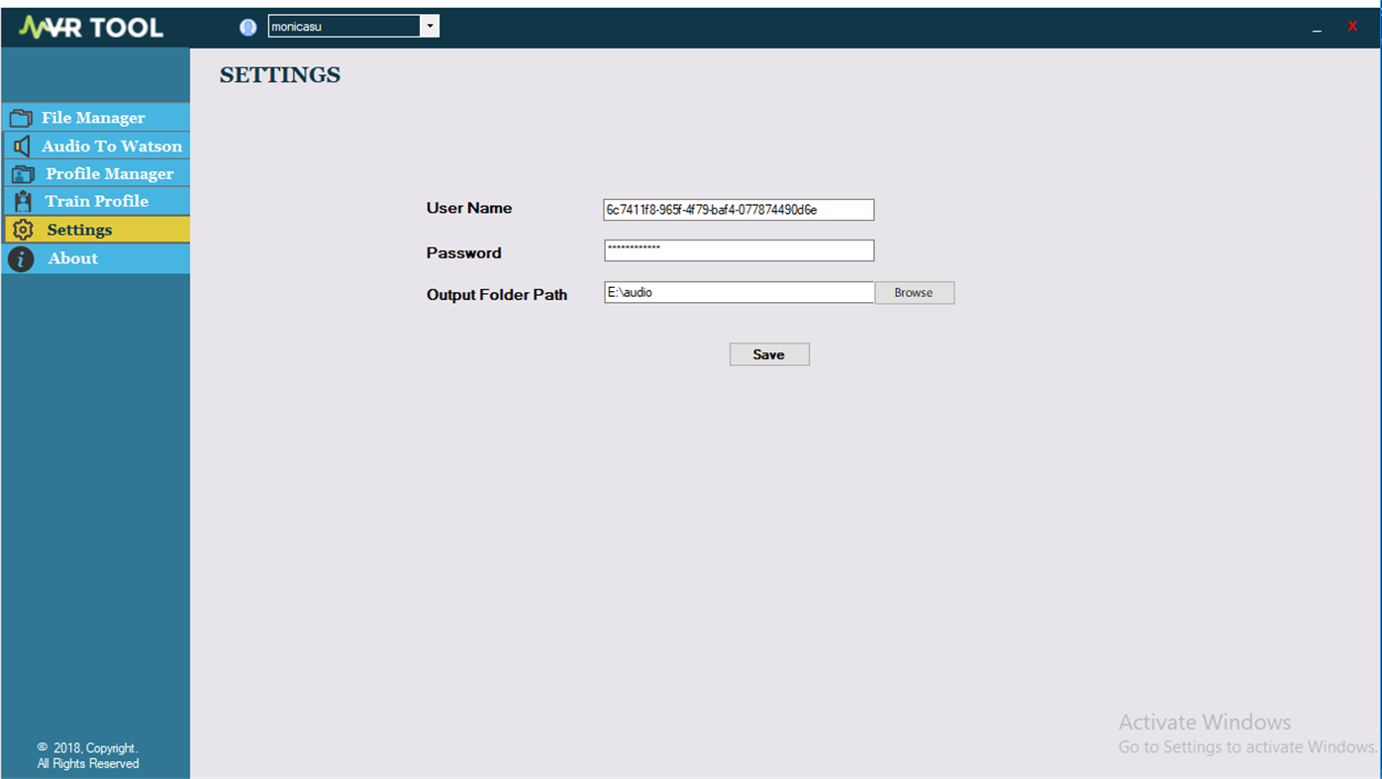Switch to the Settings section
Screen dimensions: 1382x779
pyautogui.click(x=77, y=227)
